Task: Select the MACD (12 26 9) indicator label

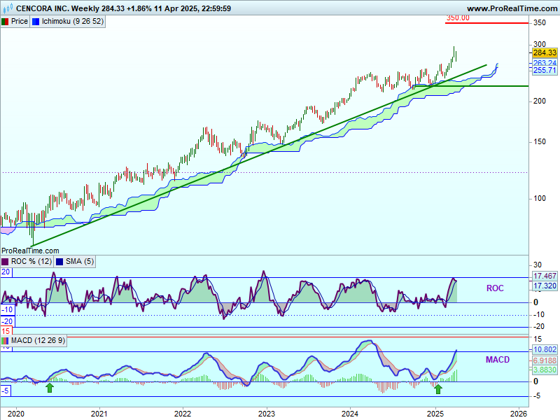Action: tap(39, 340)
